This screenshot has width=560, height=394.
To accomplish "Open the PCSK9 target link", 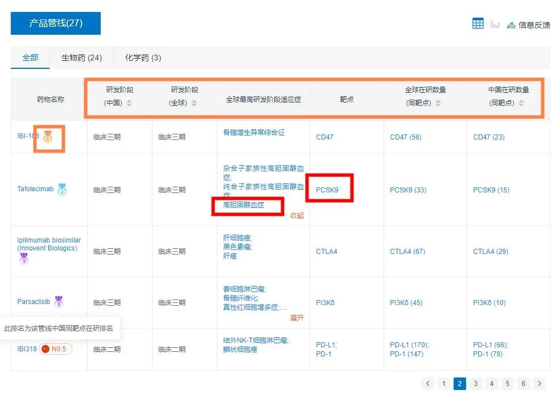I will 327,190.
